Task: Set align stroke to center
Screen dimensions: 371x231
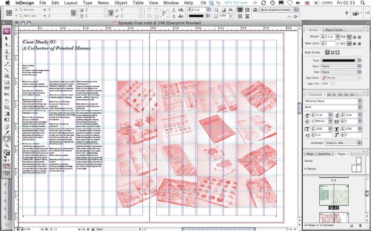Action: (327, 52)
